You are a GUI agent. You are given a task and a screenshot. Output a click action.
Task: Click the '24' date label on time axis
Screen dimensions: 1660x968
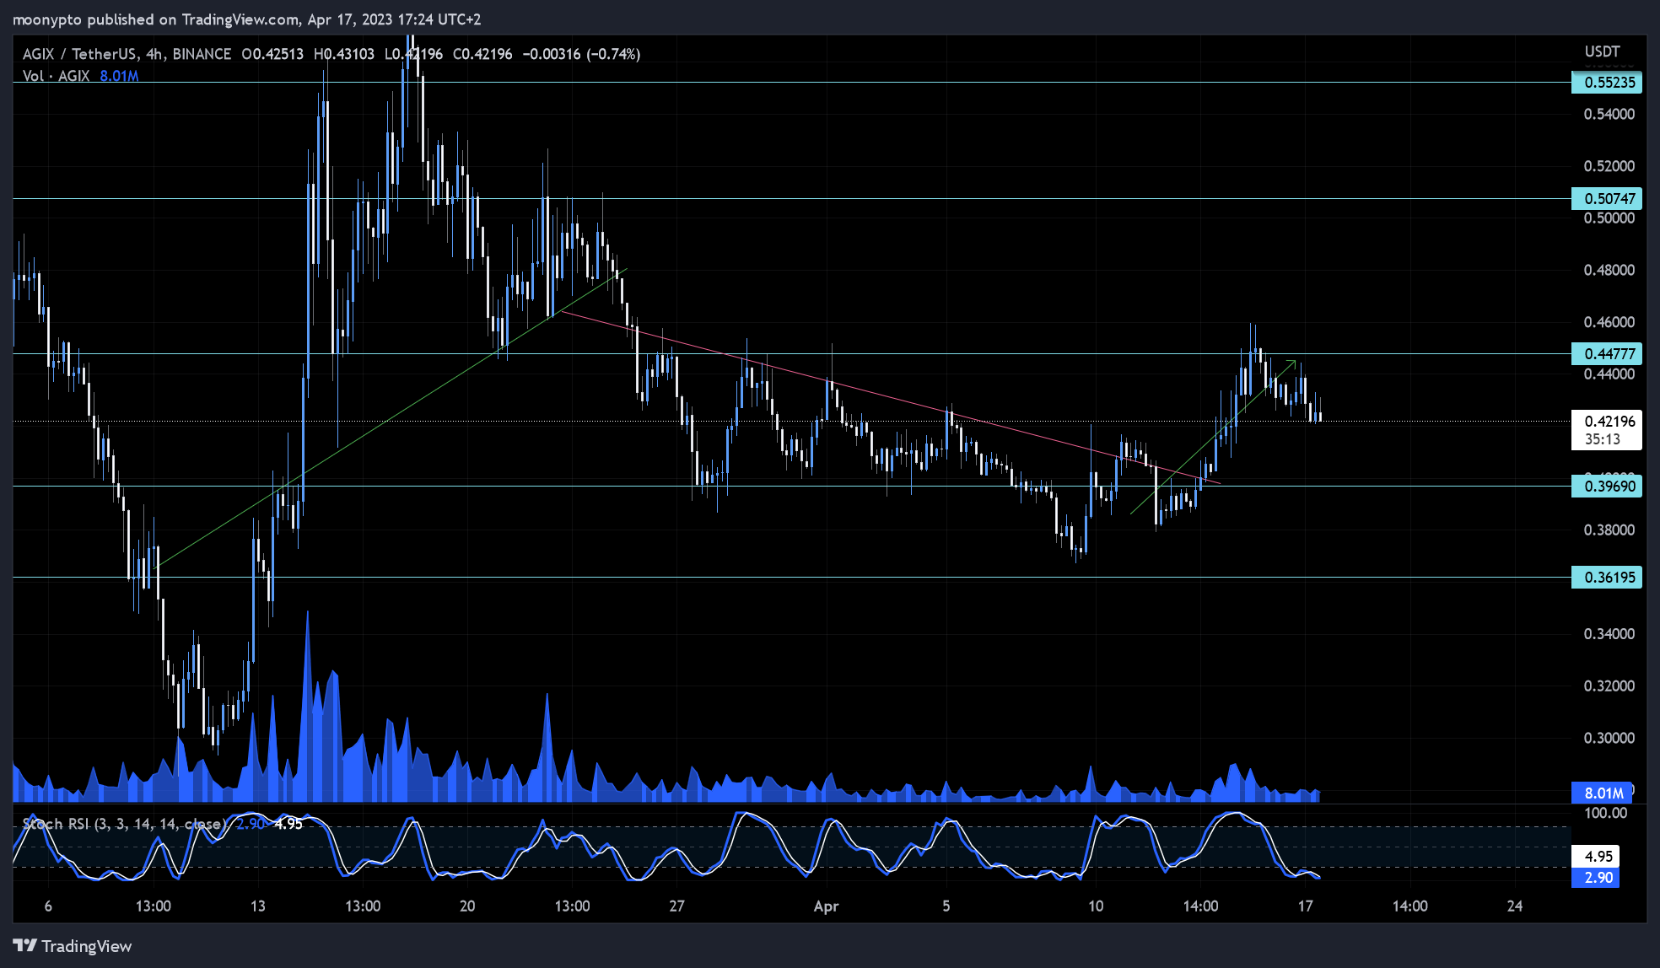point(1515,906)
